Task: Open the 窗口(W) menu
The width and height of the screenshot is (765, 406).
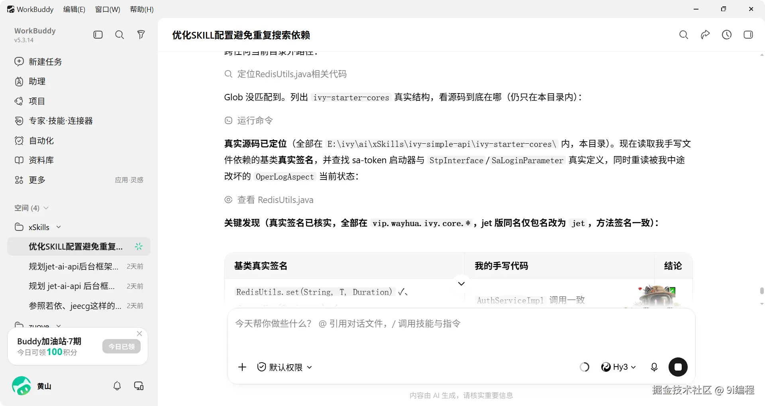Action: click(x=108, y=9)
